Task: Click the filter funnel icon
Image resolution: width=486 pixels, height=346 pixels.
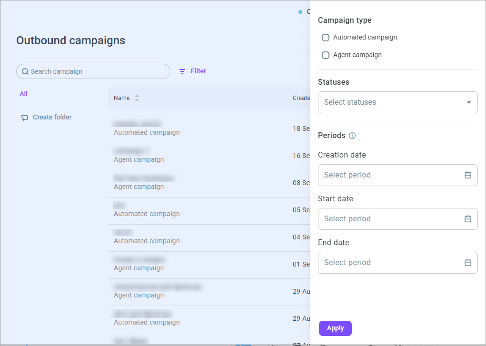Action: pos(182,71)
